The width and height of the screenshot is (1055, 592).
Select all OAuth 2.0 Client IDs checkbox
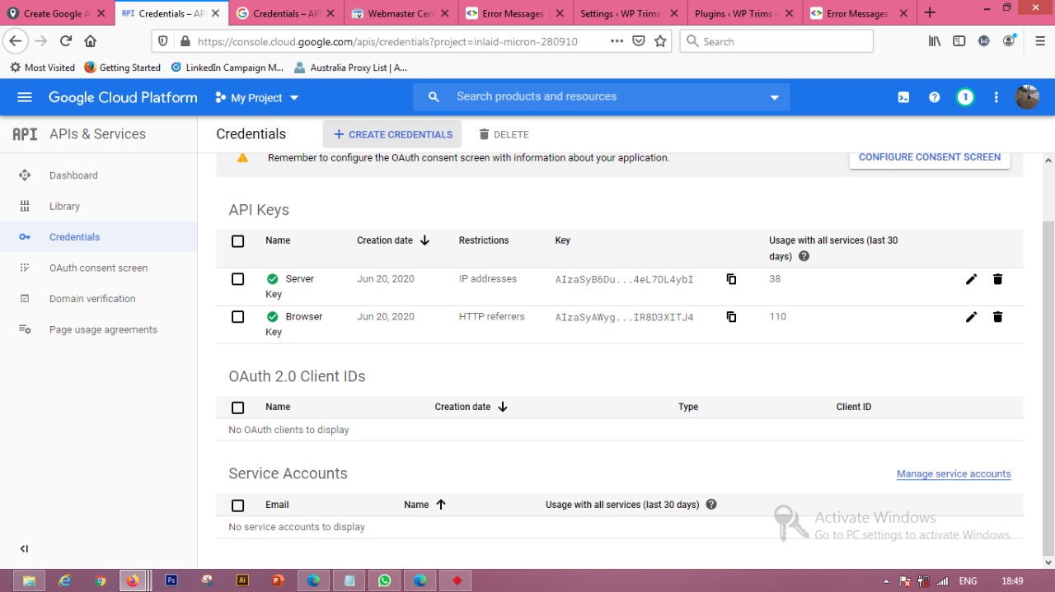(x=238, y=408)
